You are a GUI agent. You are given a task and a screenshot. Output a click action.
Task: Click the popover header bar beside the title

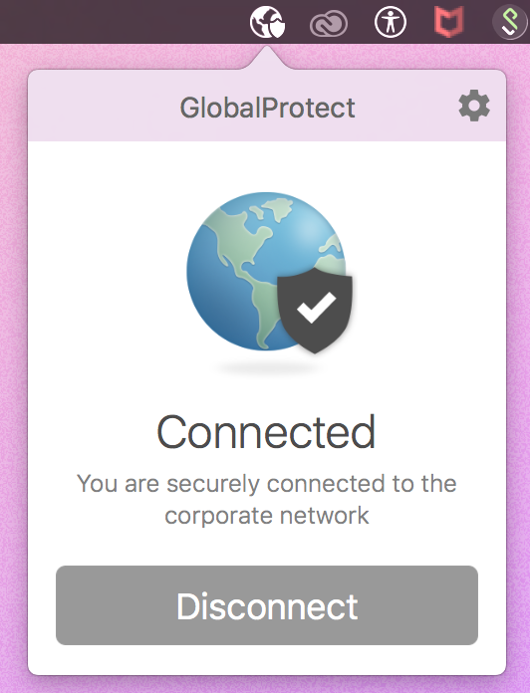[102, 107]
